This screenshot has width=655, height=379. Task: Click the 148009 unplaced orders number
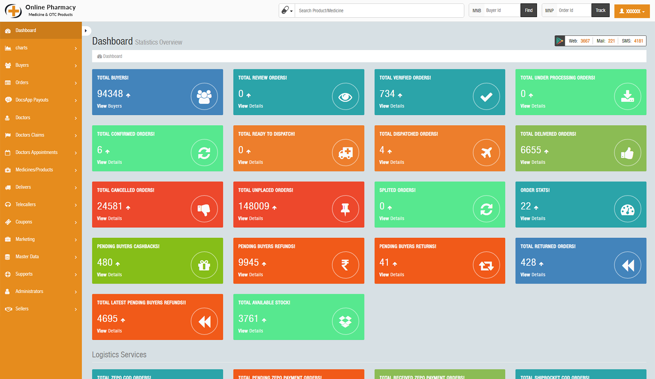254,206
